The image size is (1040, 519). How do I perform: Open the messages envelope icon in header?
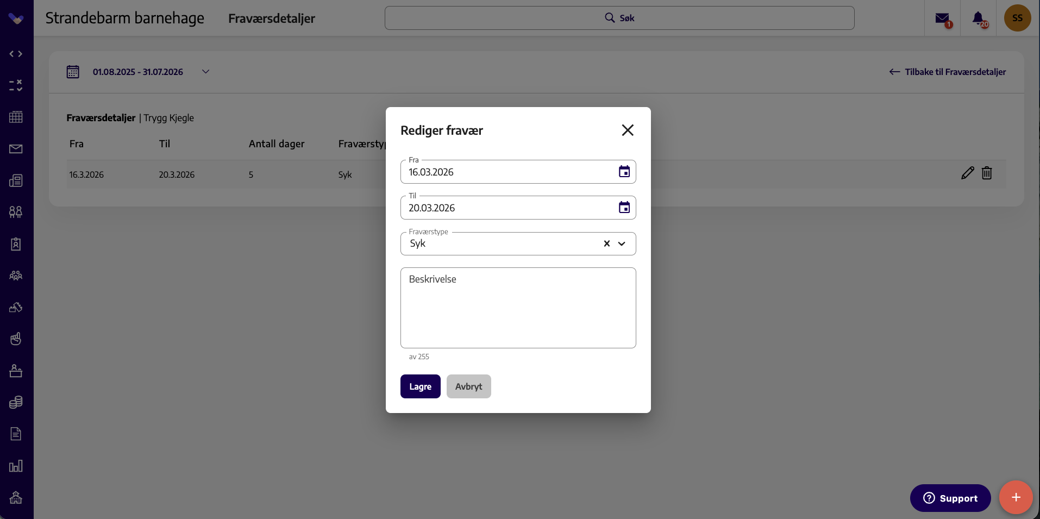(x=942, y=18)
